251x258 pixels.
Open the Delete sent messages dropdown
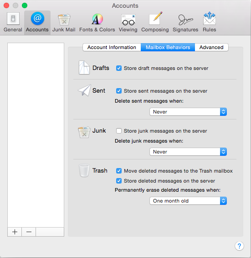[188, 112]
